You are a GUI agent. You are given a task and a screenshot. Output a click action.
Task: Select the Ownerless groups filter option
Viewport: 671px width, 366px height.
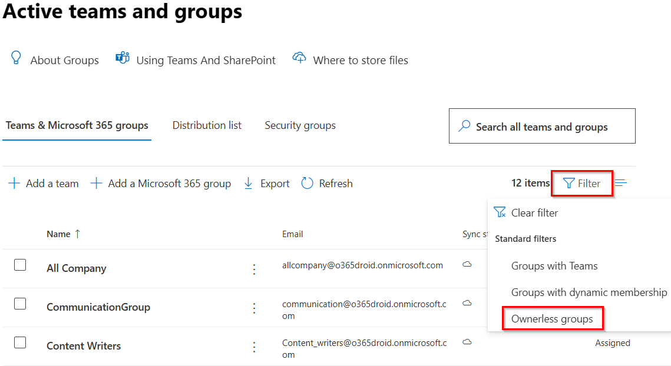coord(551,318)
